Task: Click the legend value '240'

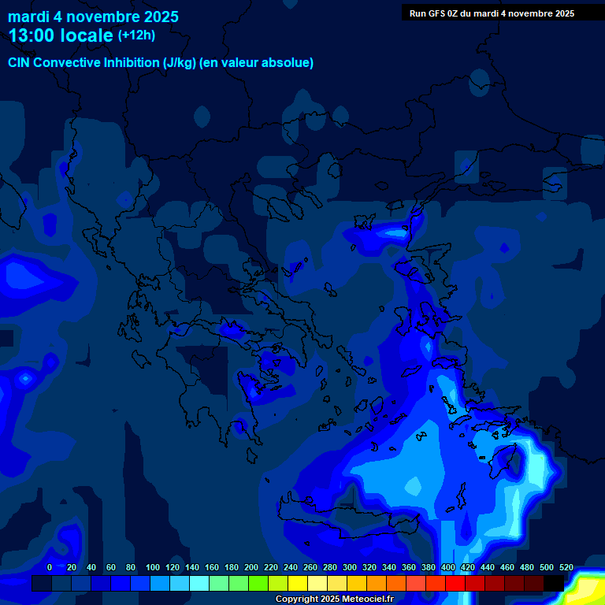Action: [x=291, y=567]
